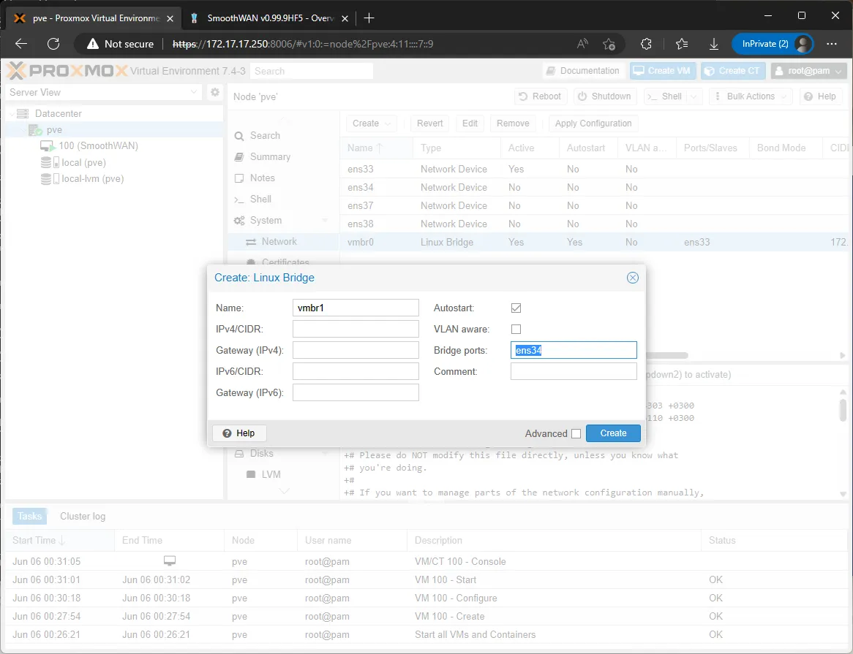Click the browser back arrow
The height and width of the screenshot is (654, 853).
[21, 44]
